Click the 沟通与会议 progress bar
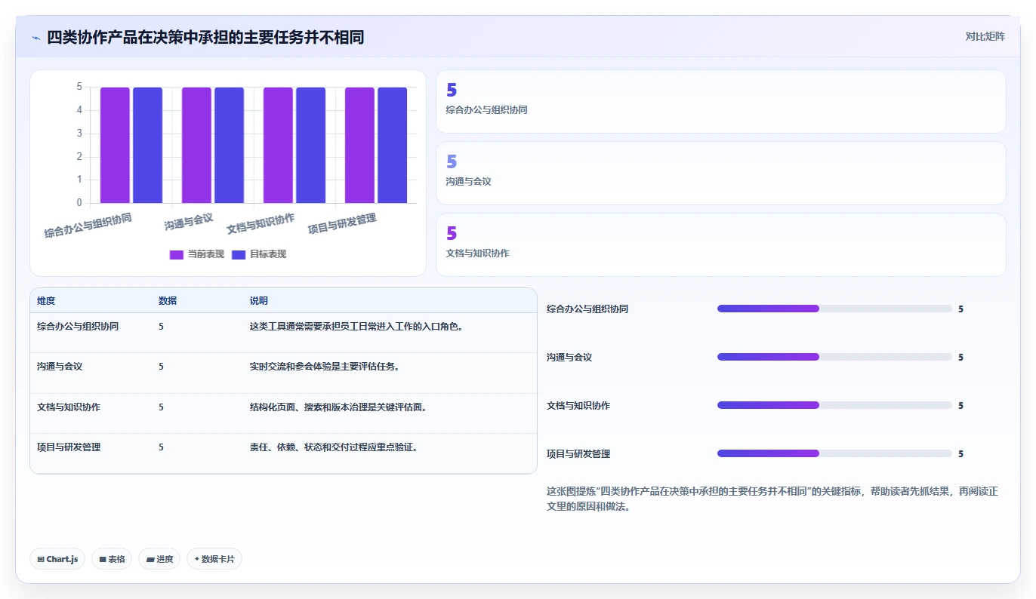The image size is (1036, 599). 834,357
